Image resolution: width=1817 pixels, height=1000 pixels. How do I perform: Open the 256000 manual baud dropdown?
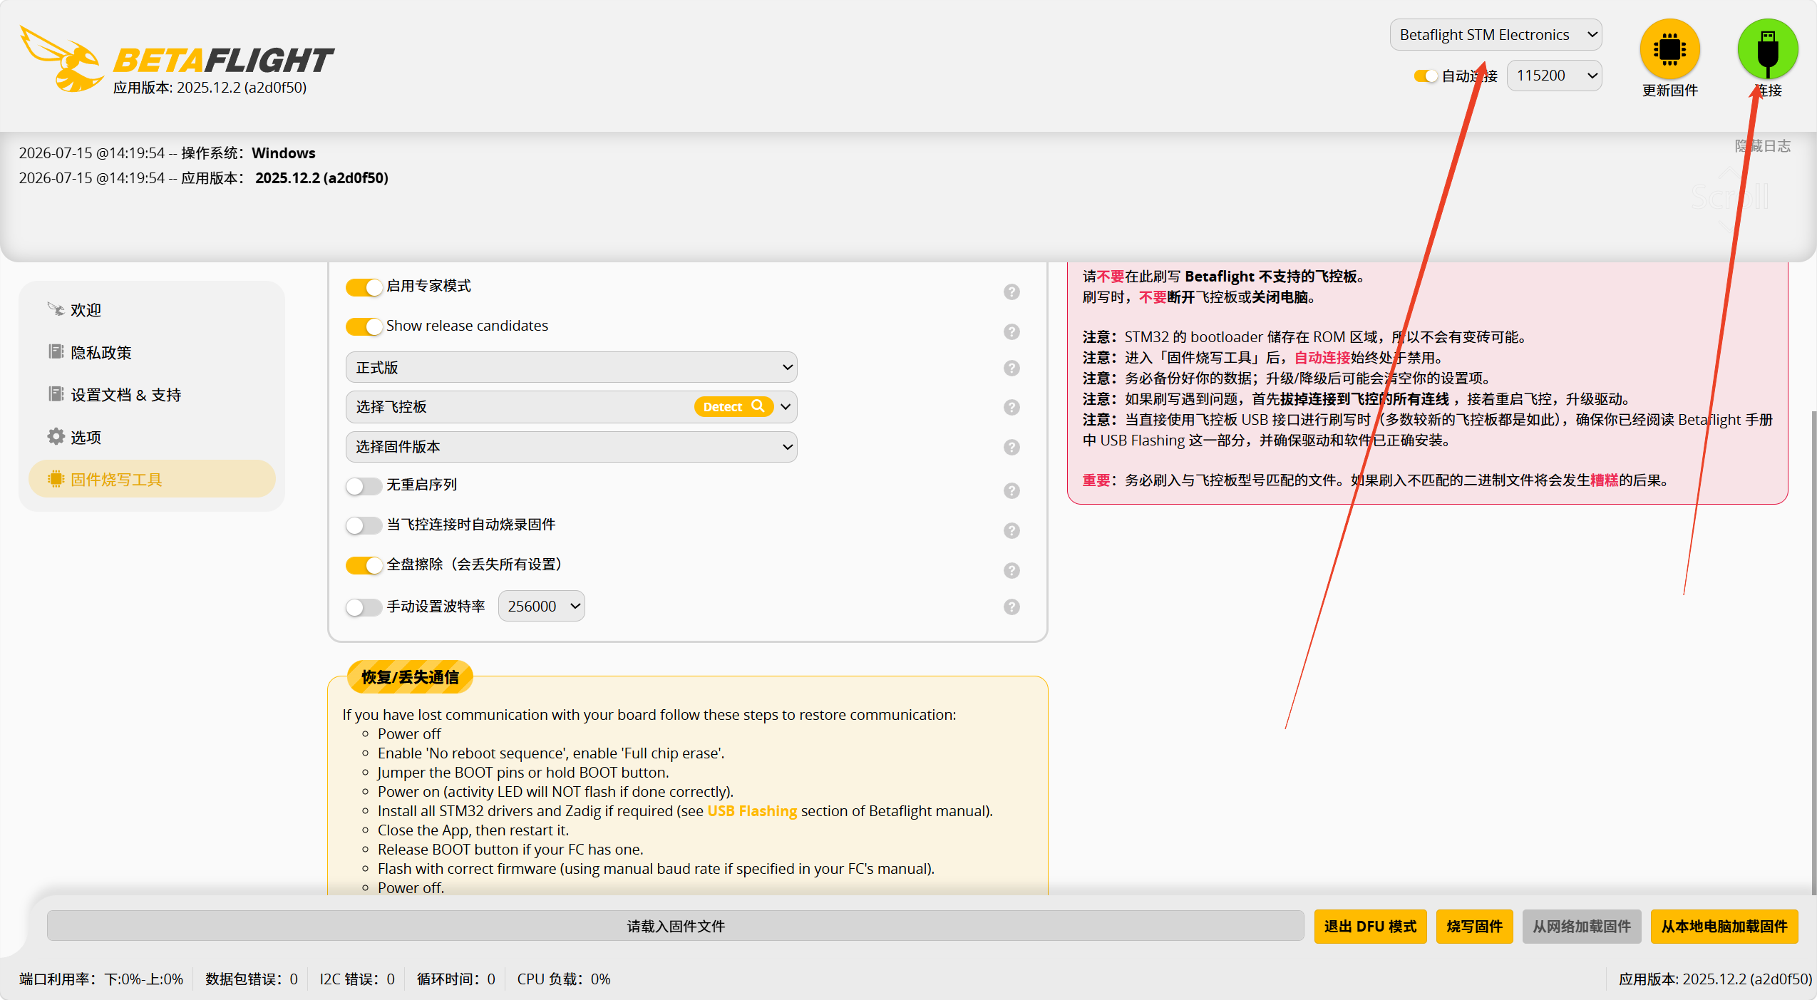click(541, 606)
